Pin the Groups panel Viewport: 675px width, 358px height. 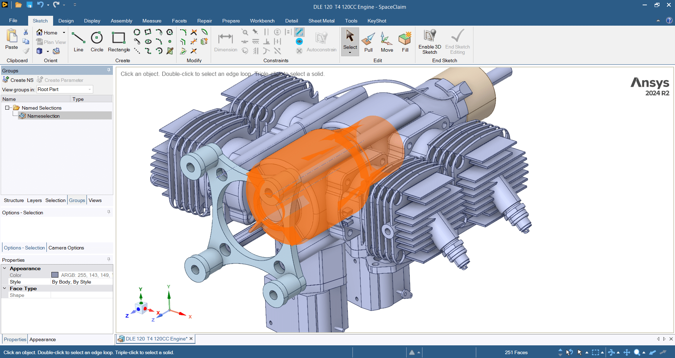click(109, 70)
